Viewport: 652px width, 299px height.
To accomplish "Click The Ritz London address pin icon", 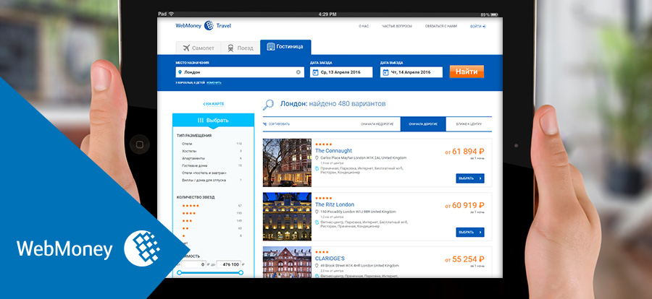I will 317,212.
